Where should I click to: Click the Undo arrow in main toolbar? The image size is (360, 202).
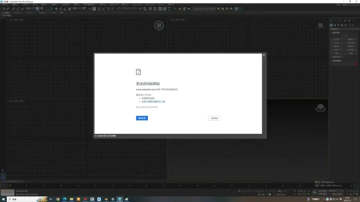point(3,9)
